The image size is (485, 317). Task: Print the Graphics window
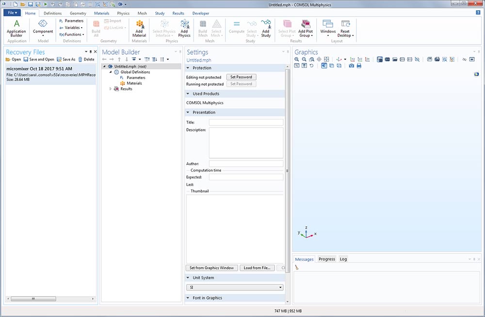point(359,65)
